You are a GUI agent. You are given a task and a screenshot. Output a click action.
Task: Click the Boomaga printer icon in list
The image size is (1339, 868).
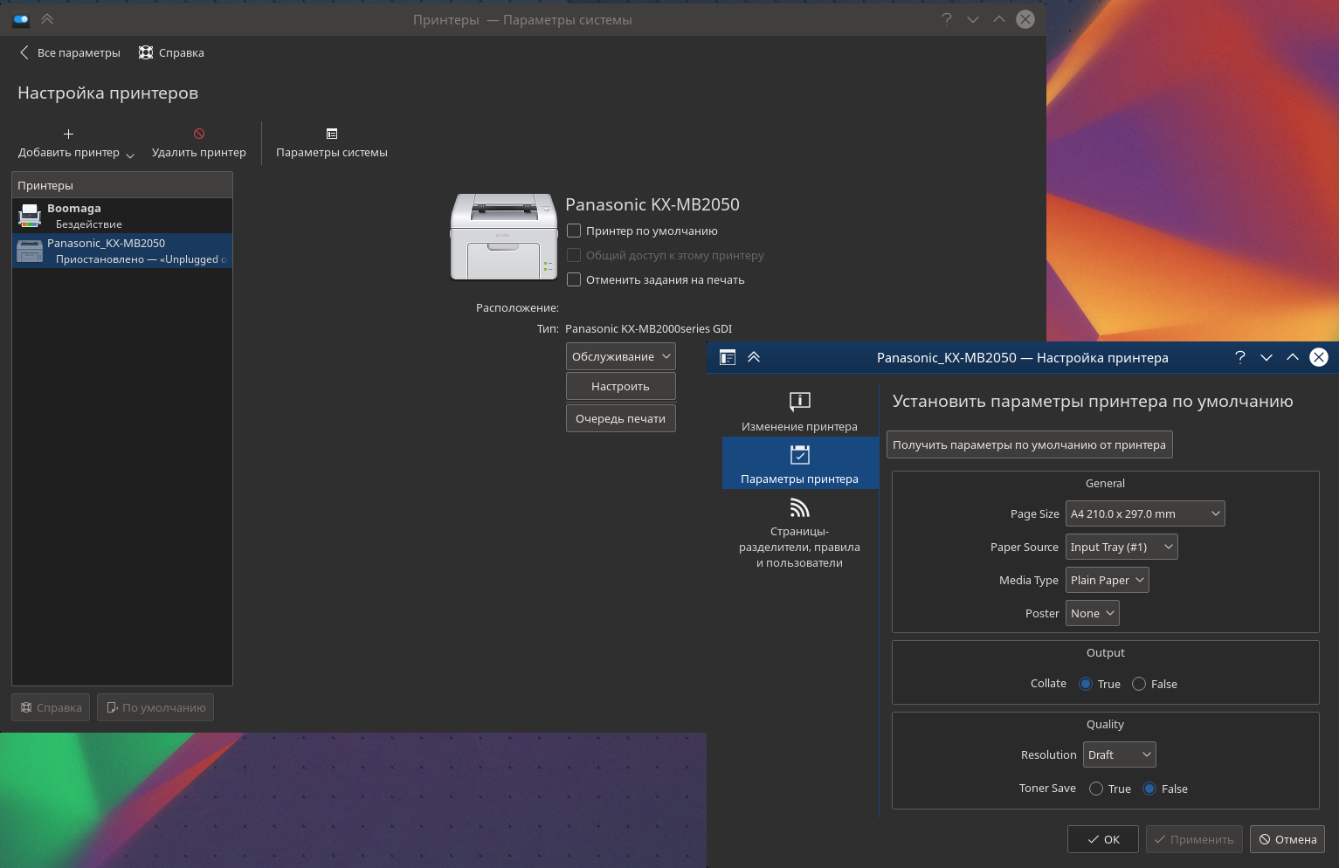30,216
